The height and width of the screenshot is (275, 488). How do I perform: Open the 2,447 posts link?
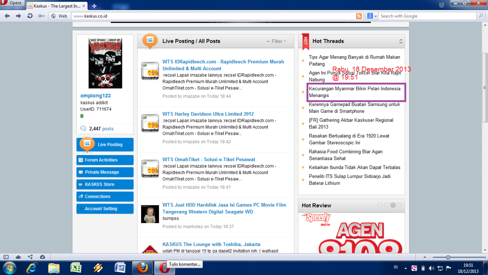point(101,129)
